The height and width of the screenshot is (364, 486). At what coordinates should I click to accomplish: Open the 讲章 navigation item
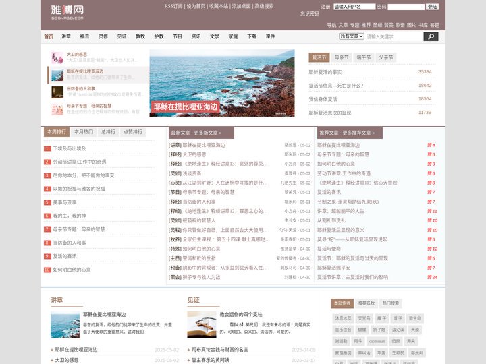tap(66, 36)
